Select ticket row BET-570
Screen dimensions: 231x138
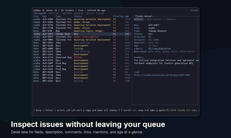coord(82,31)
